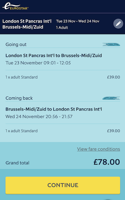Click Brussels-Midi/Zuid to London return journey title
Screen dimensions: 125x200
(54, 109)
